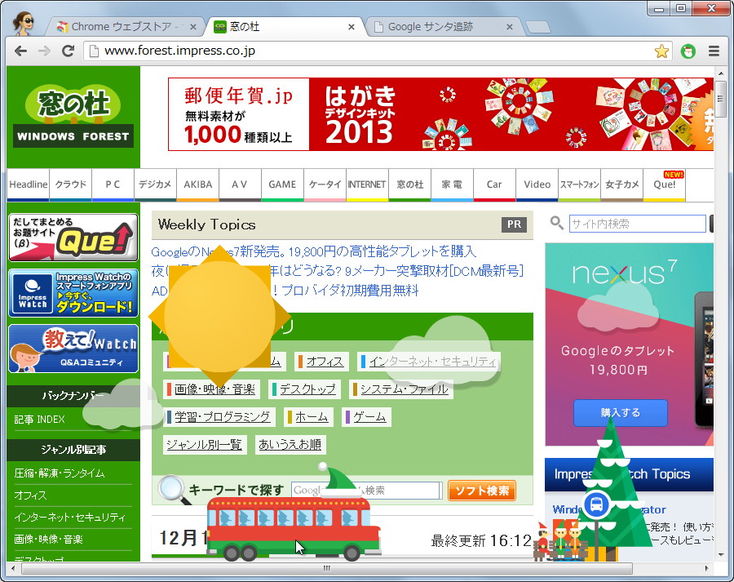Open ジャンル別一覧 link
734x582 pixels.
(x=204, y=444)
